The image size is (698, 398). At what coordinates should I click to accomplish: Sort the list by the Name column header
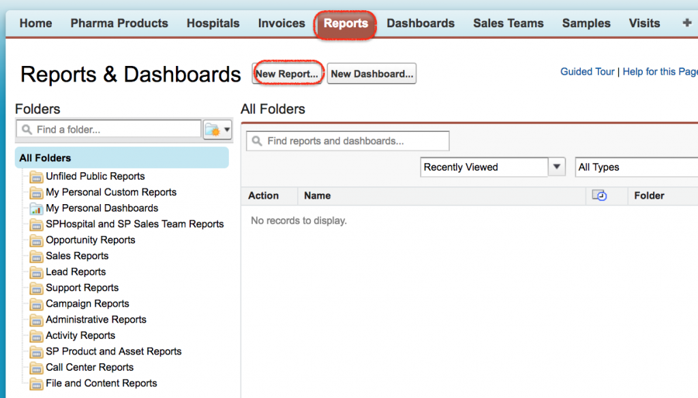[316, 196]
